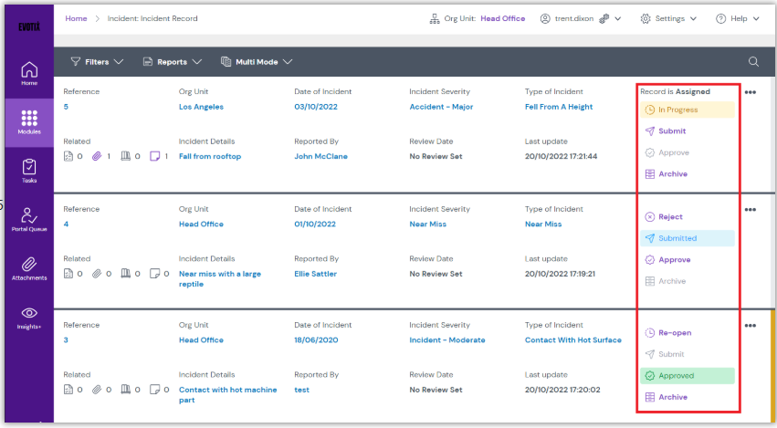Open 'Fall from rooftop' incident details
The width and height of the screenshot is (777, 428).
click(x=210, y=157)
